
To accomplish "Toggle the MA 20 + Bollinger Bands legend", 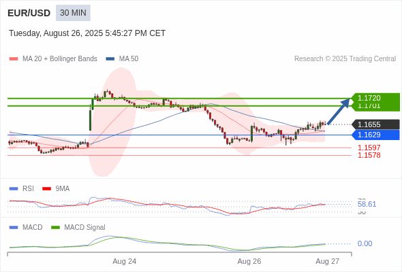I will coord(60,59).
